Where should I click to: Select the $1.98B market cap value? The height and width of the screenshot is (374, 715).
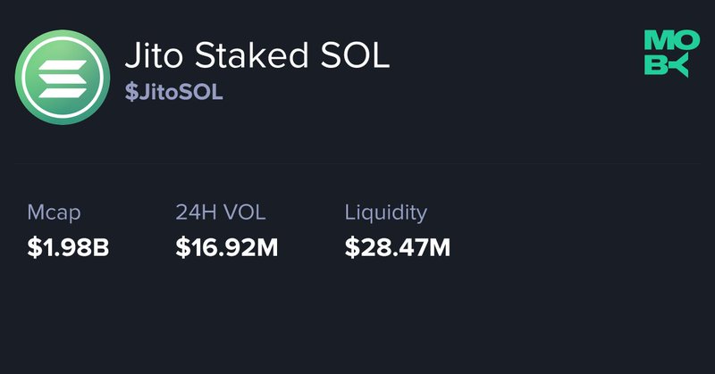click(68, 246)
